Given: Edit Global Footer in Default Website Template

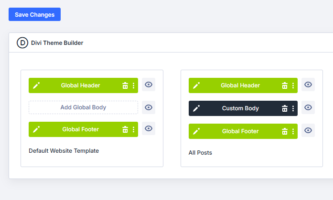Looking at the screenshot, I should (36, 129).
